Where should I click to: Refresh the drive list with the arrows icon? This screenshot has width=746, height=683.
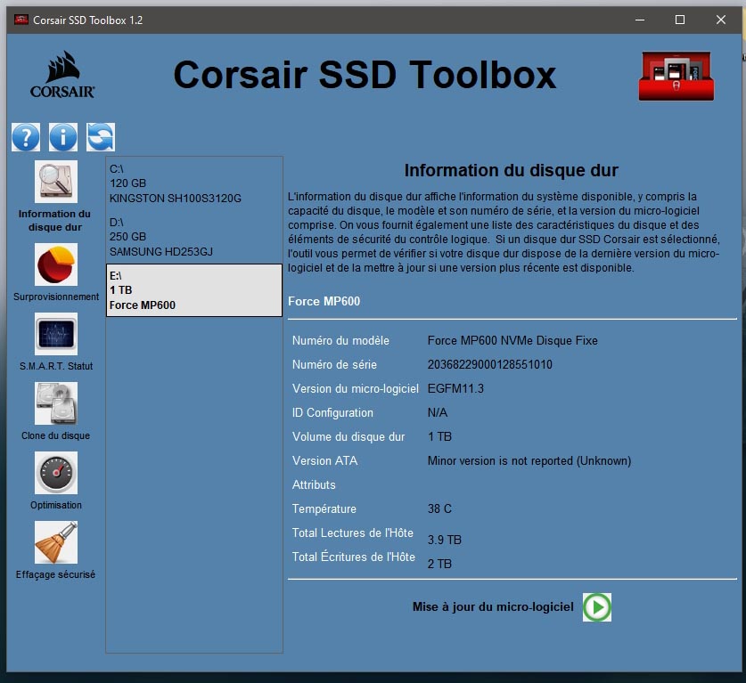101,137
